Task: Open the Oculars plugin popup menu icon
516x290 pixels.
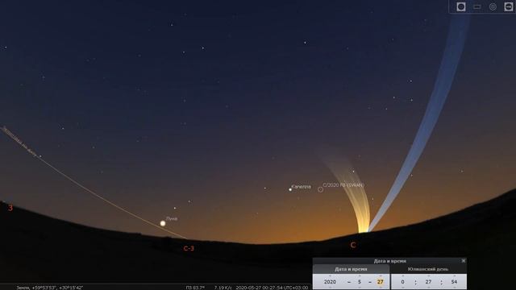Action: pos(509,6)
